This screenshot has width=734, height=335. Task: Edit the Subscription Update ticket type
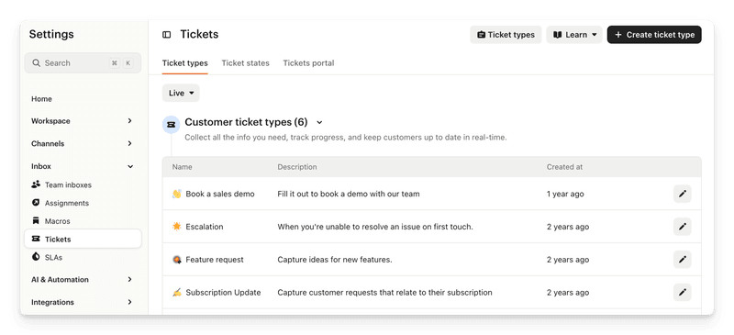682,292
